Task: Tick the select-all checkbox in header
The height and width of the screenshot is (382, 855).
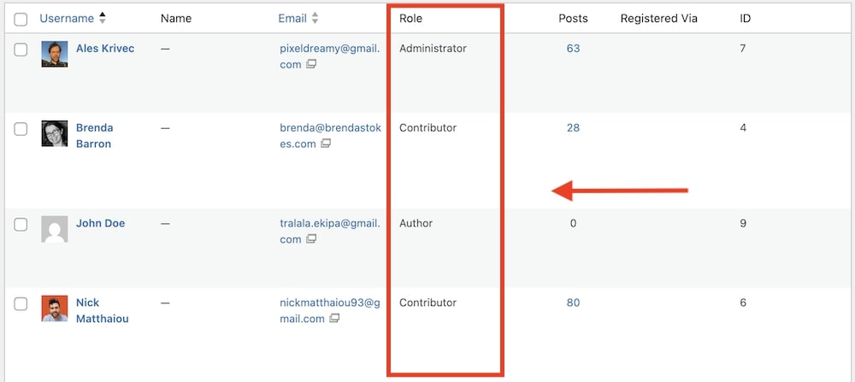Action: pyautogui.click(x=21, y=19)
